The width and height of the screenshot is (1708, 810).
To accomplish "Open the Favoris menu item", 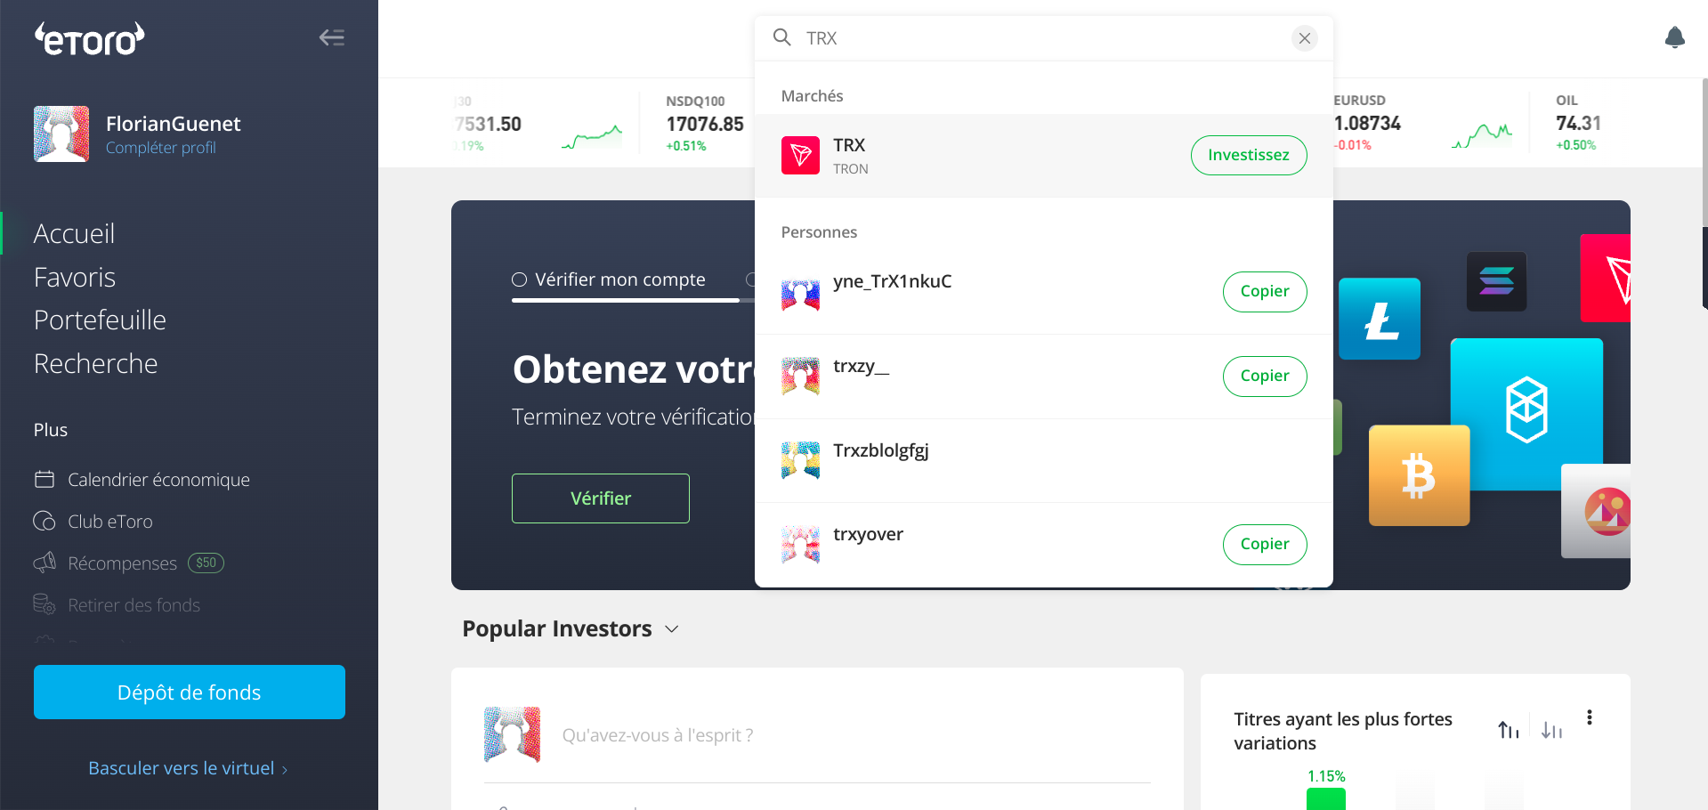I will coord(75,278).
